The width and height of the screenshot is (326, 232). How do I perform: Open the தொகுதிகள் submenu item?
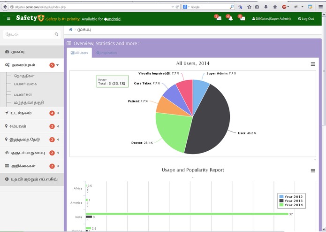click(24, 76)
